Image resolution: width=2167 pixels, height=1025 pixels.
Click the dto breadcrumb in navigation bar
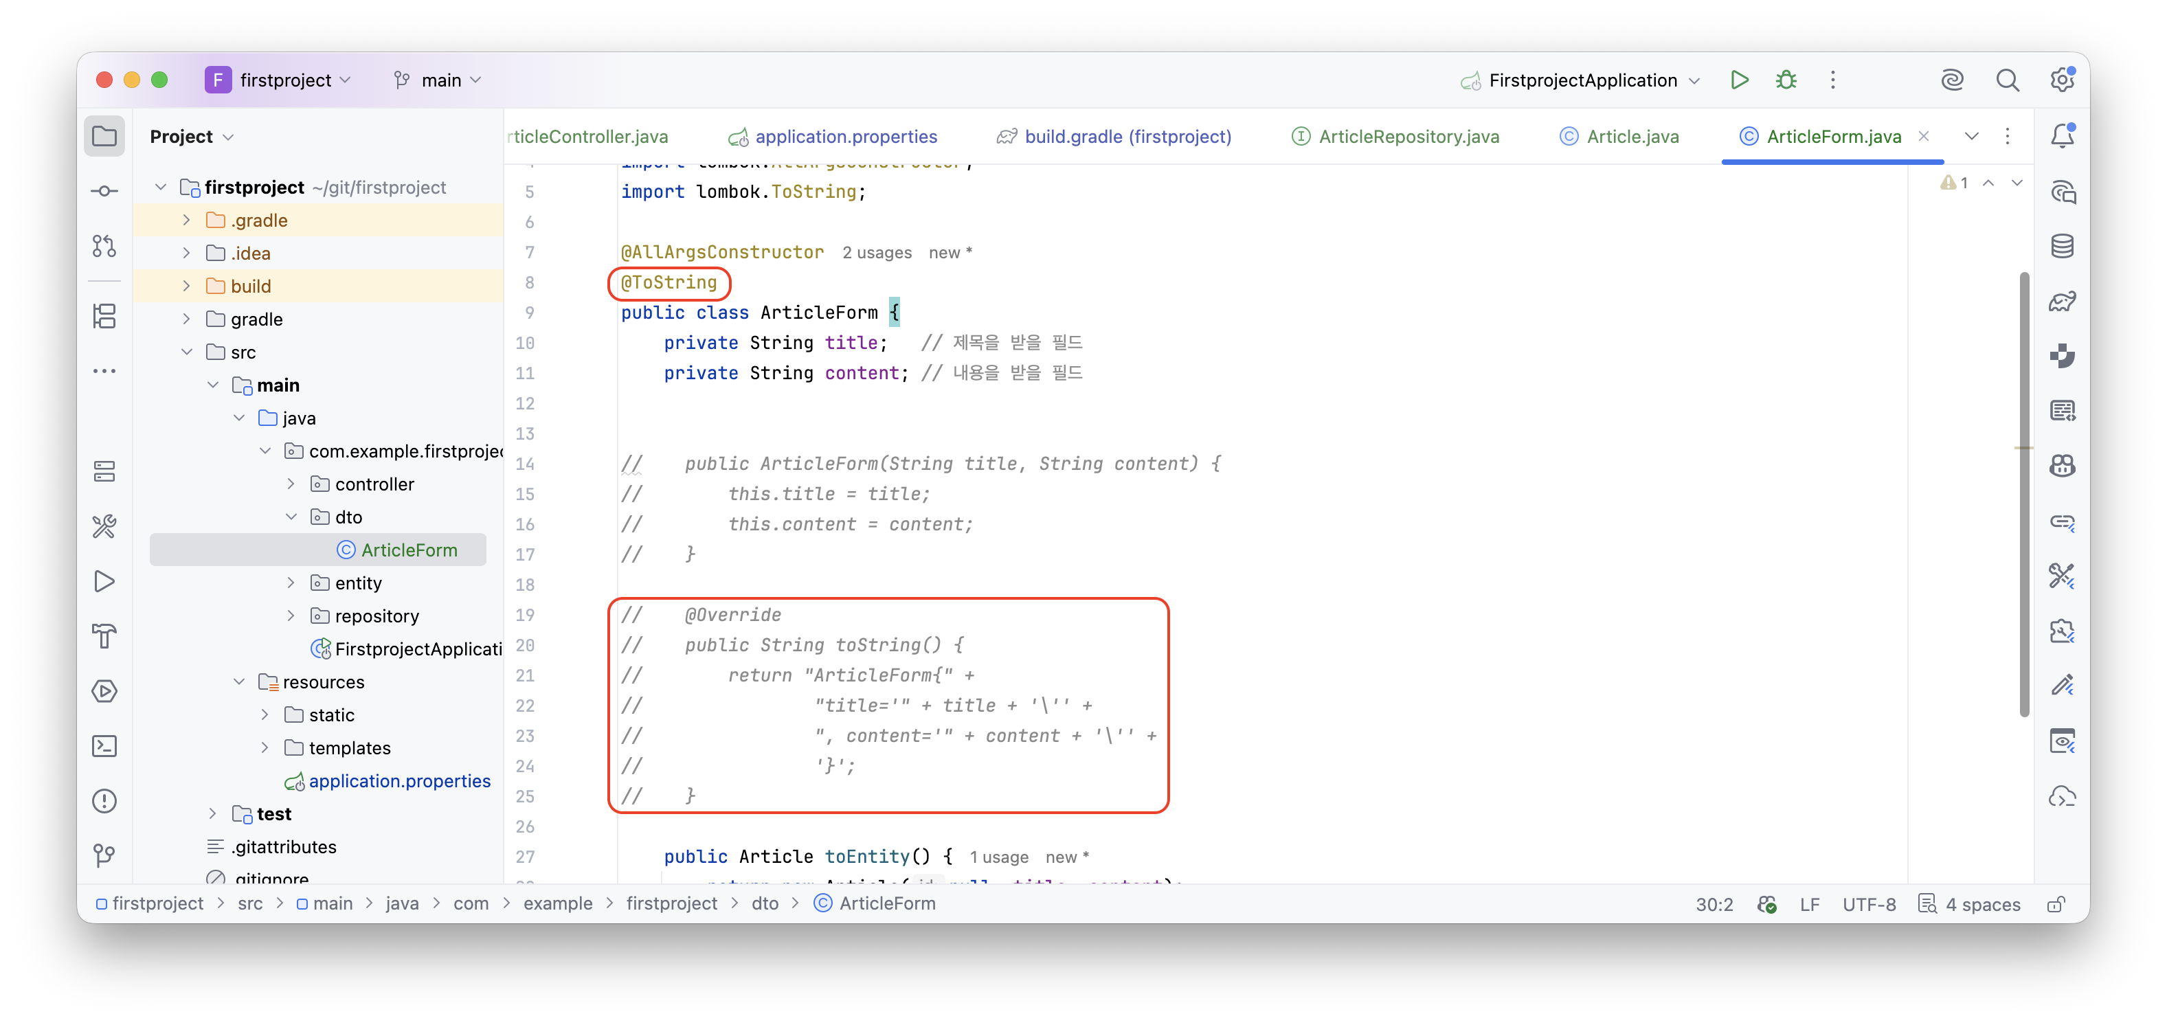765,903
